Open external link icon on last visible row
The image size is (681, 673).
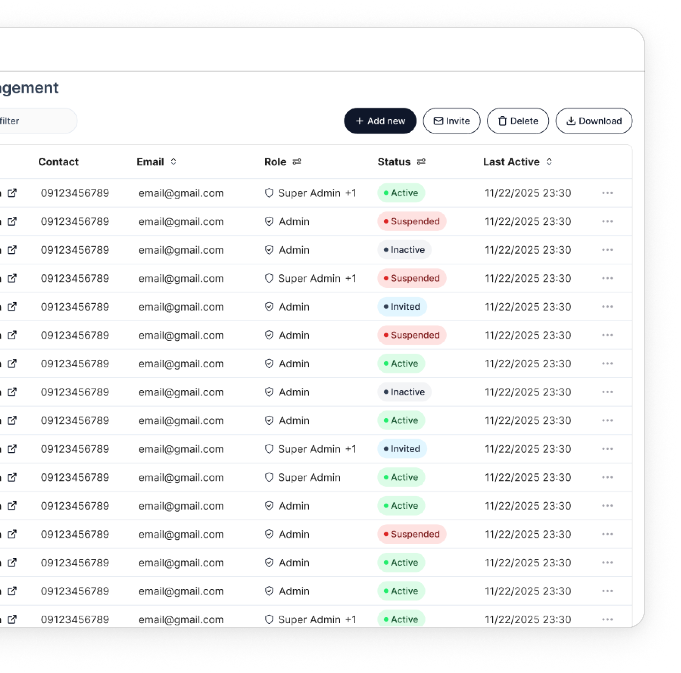pos(12,619)
